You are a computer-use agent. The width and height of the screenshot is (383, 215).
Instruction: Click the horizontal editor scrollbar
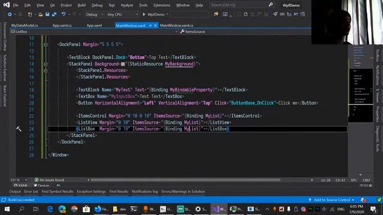(x=186, y=180)
